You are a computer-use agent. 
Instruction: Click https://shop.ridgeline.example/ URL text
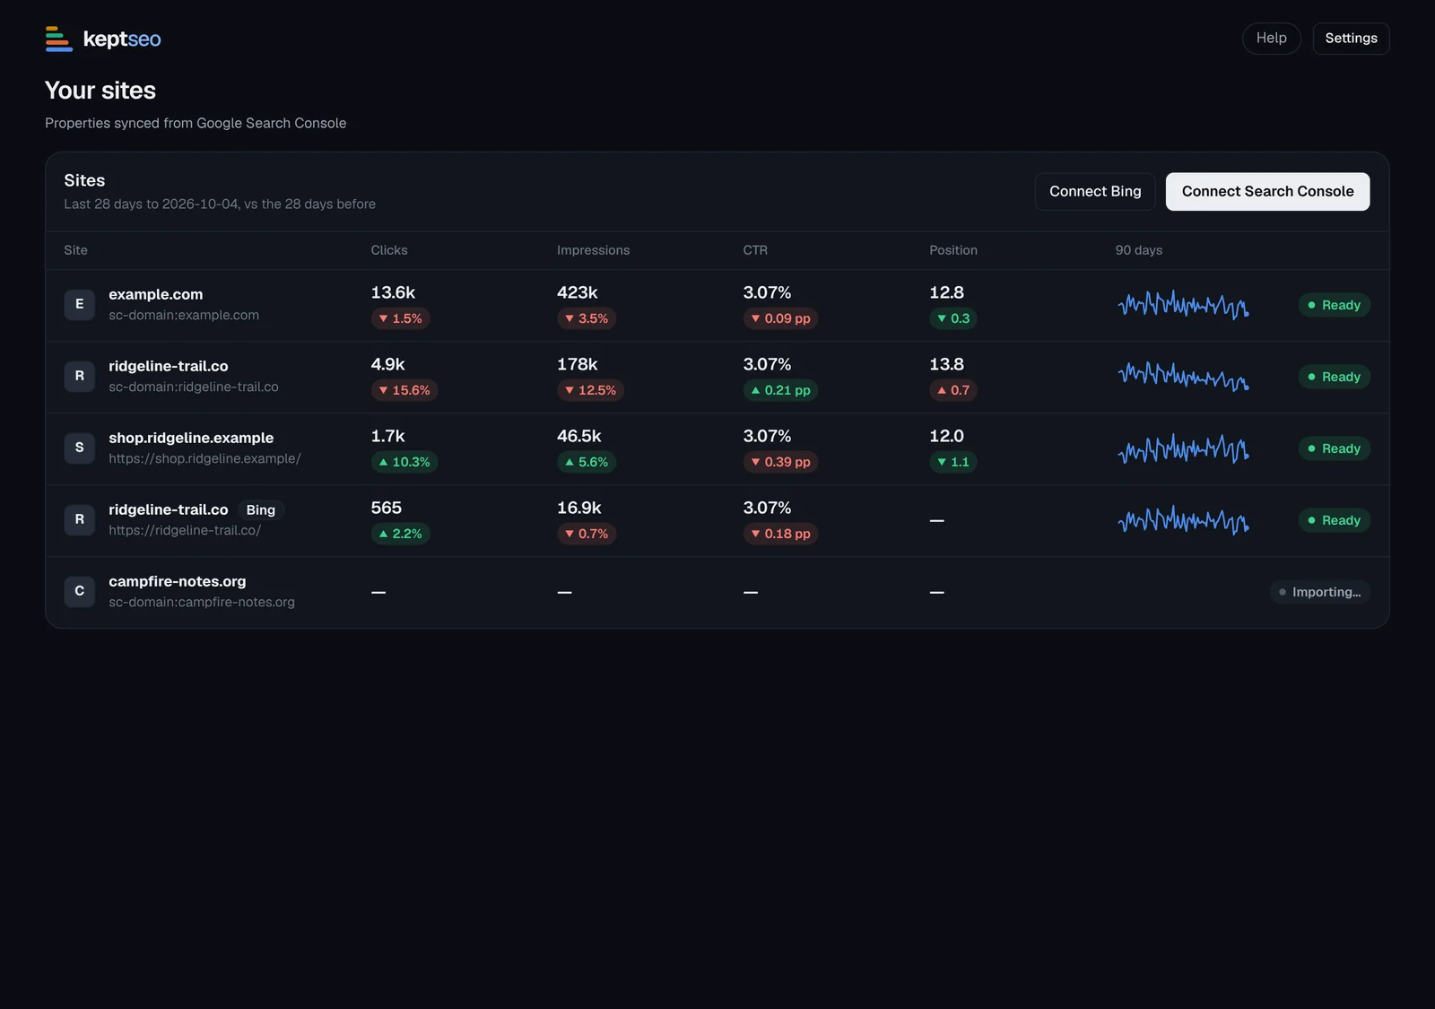point(204,458)
